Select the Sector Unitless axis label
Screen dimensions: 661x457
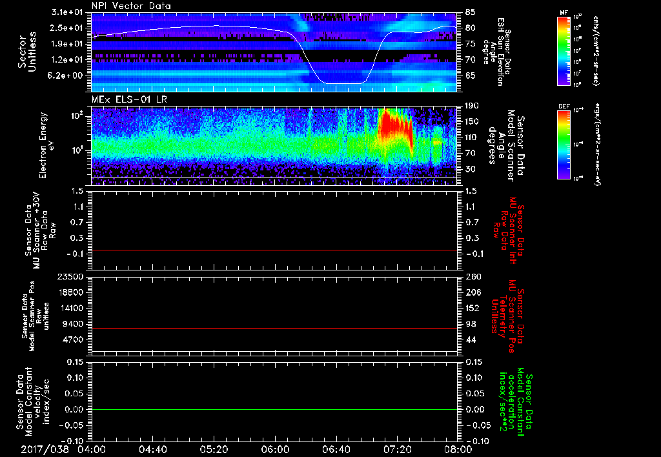tap(26, 50)
